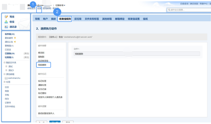This screenshot has width=211, height=124.
Task: Click the 写信 compose mail icon
Action: tap(6, 17)
